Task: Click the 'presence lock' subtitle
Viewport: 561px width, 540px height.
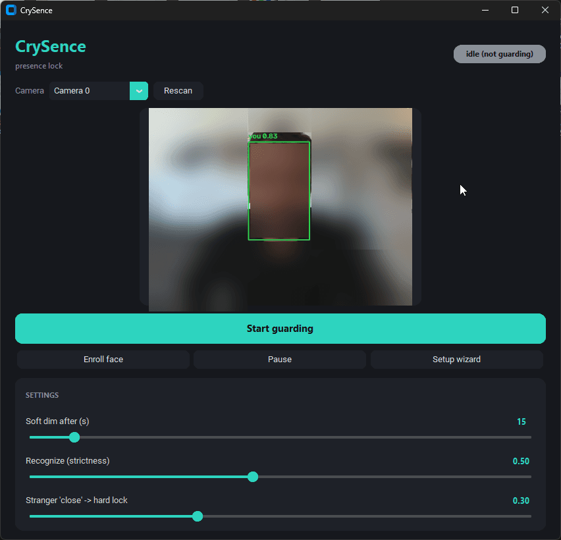Action: [39, 66]
